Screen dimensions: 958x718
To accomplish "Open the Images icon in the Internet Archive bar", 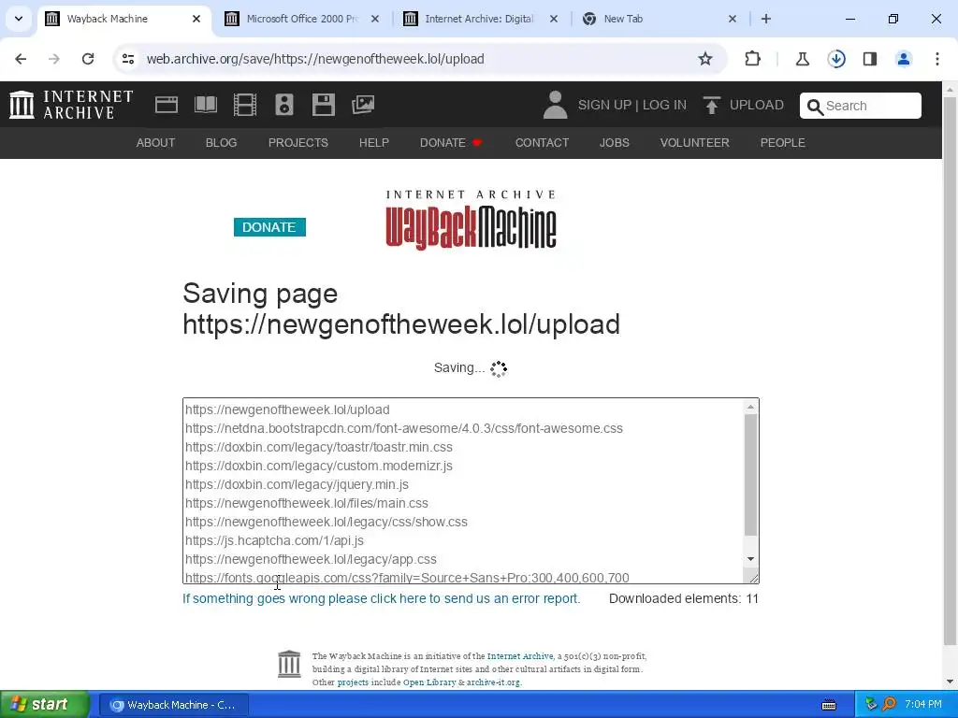I will click(x=363, y=105).
